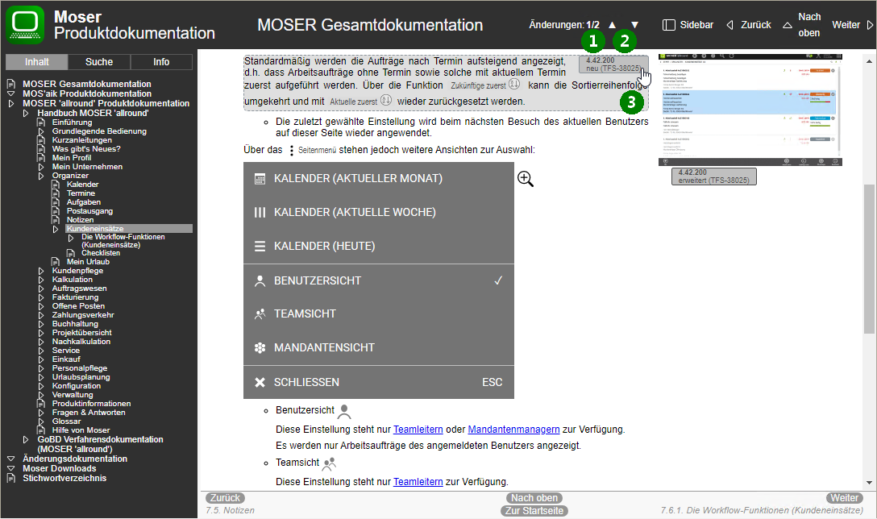Select Mein Profil in the tree
This screenshot has height=519, width=877.
72,158
